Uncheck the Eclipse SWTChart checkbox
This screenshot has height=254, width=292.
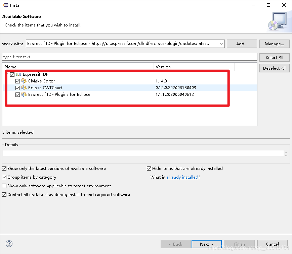[18, 88]
